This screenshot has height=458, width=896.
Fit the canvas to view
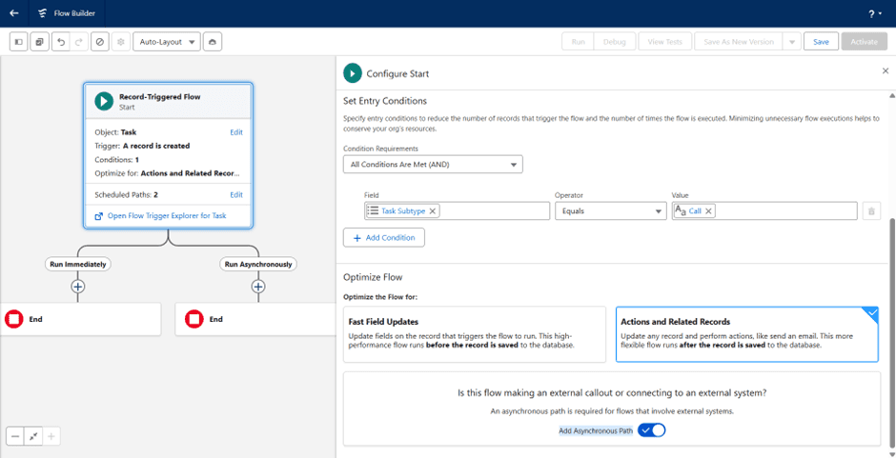coord(33,436)
